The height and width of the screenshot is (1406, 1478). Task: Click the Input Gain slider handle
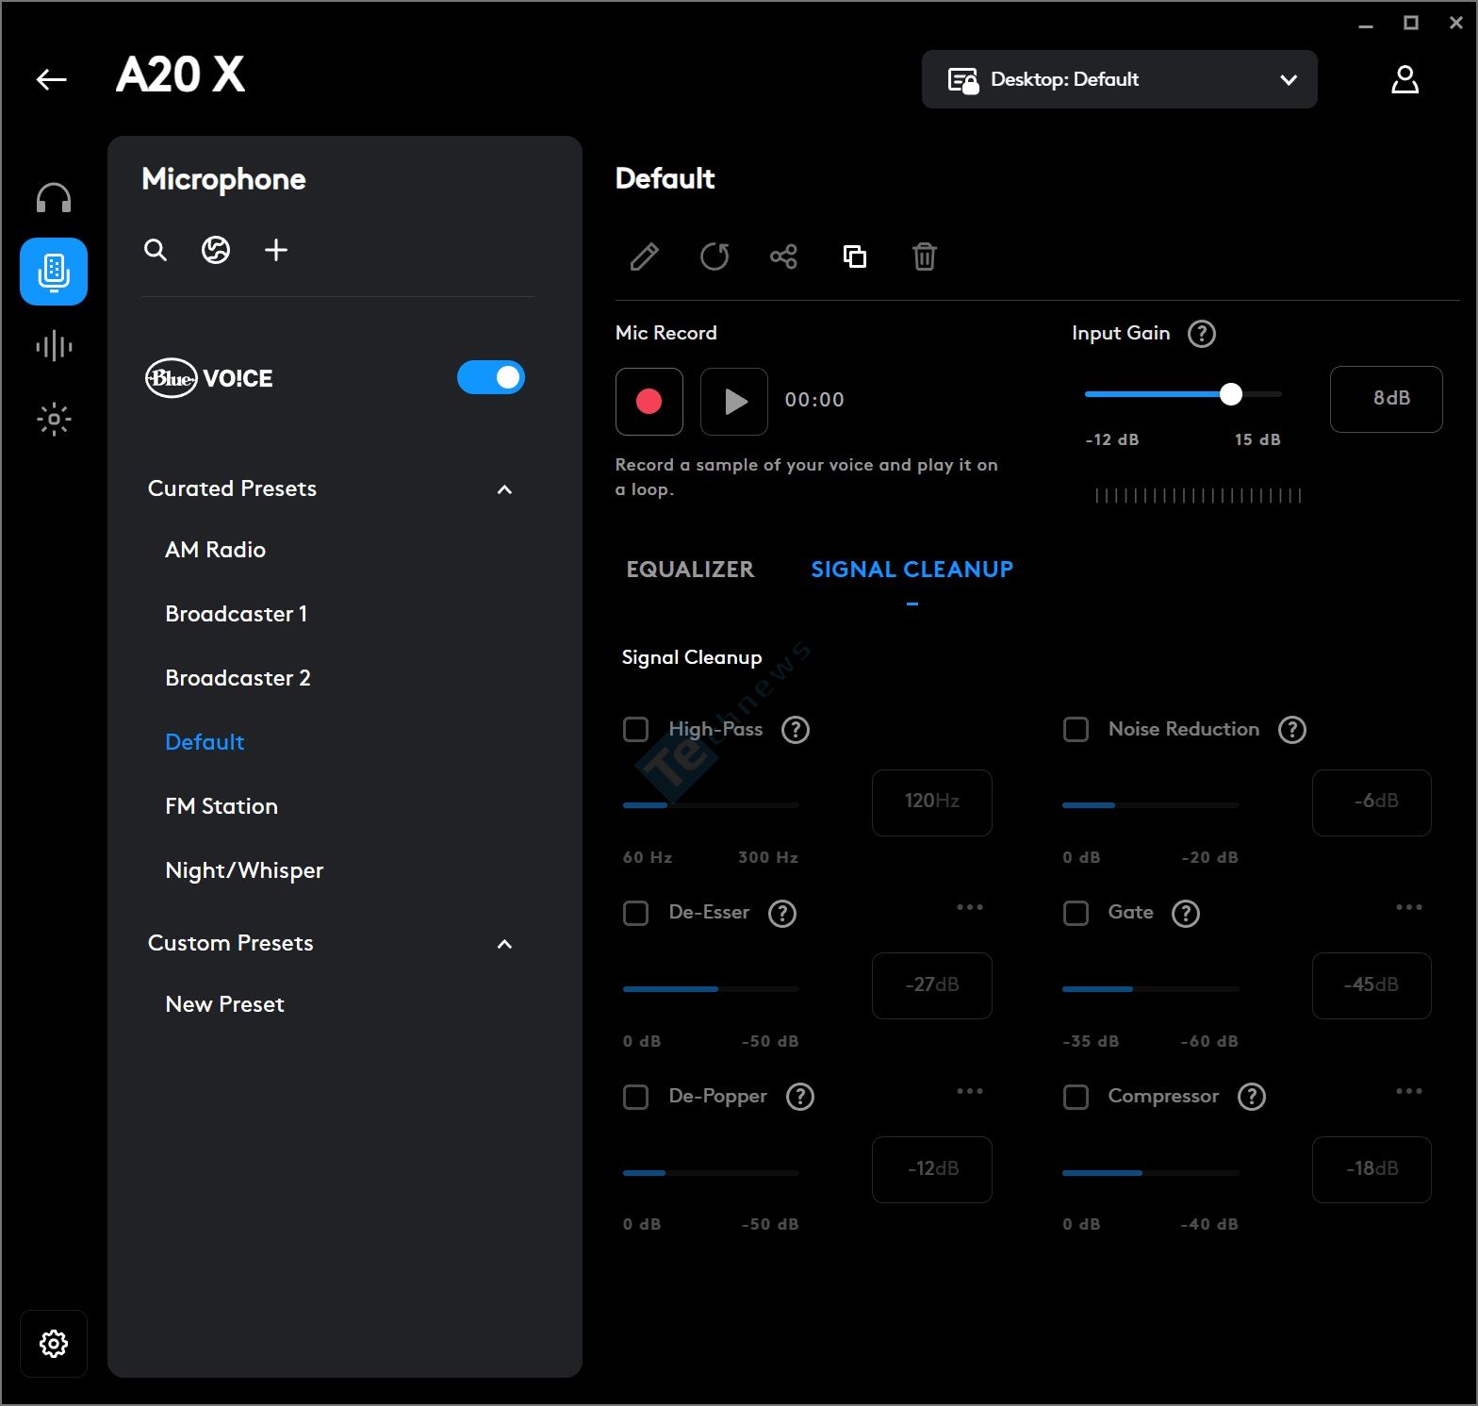(x=1230, y=395)
